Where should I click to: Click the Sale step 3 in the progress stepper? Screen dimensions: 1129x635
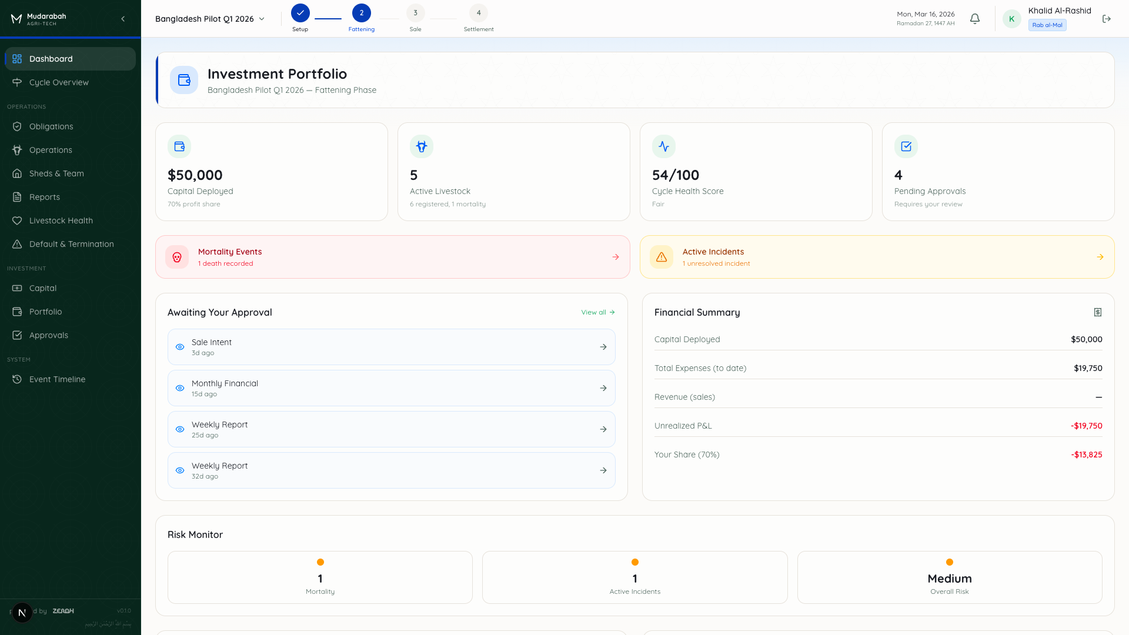tap(415, 14)
